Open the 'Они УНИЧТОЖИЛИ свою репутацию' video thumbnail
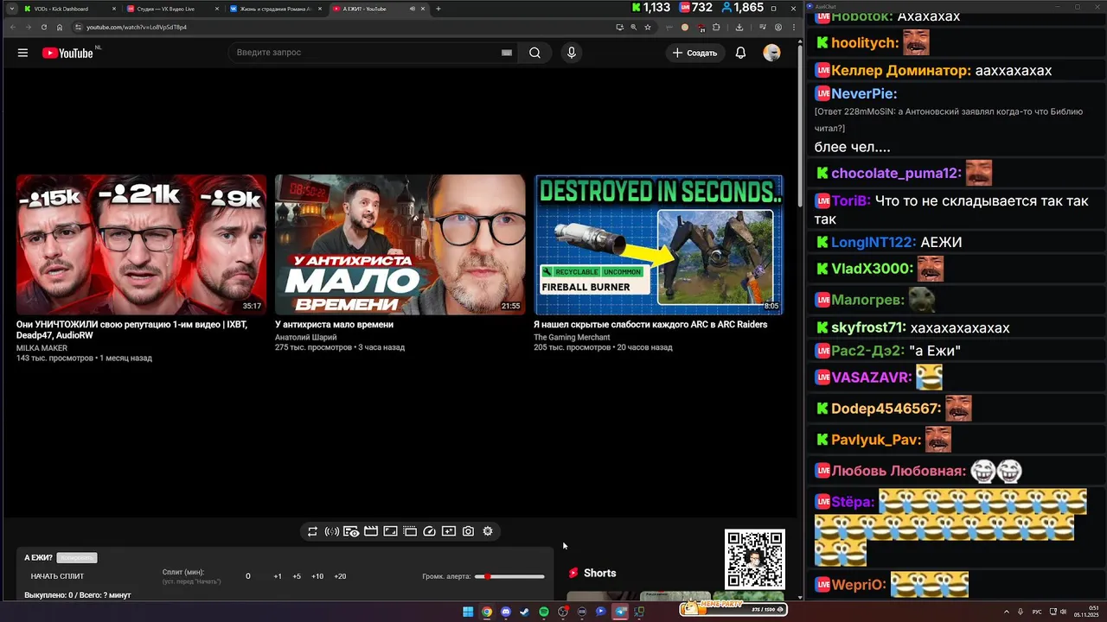 [x=141, y=244]
